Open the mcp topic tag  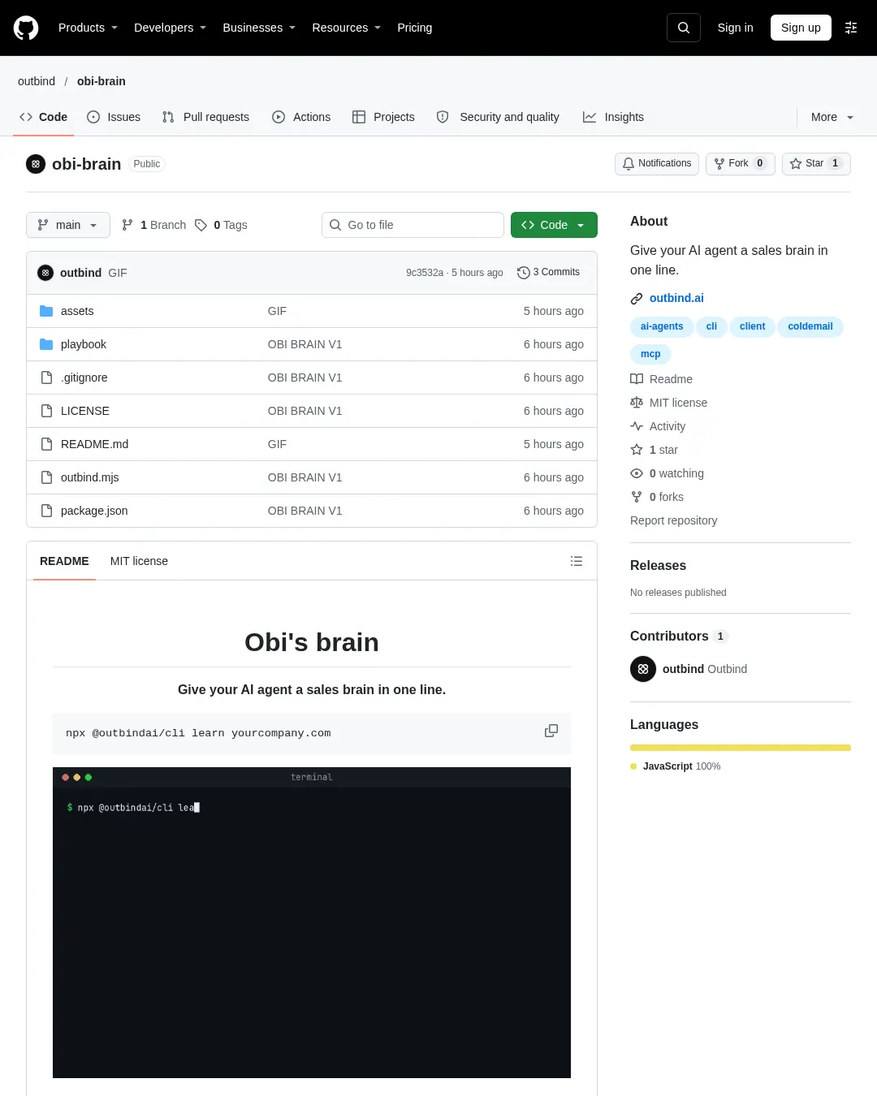click(x=650, y=354)
